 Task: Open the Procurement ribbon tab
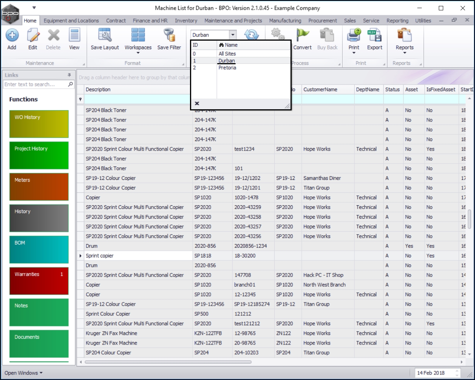coord(322,21)
